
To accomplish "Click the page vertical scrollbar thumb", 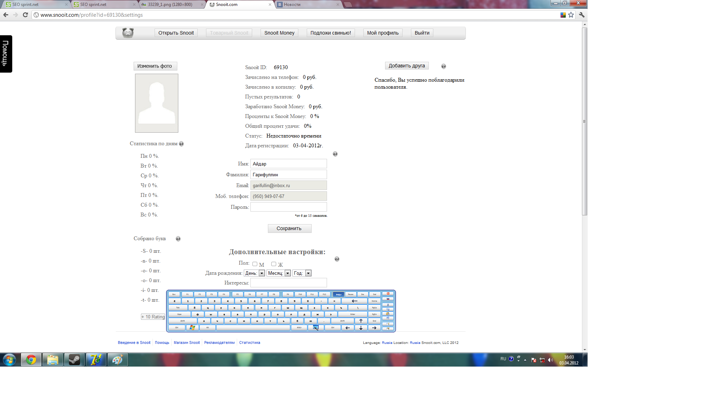I will 584,121.
